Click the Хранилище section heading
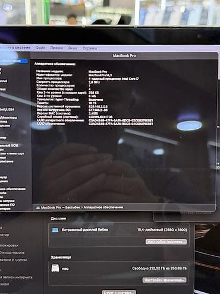Image resolution: width=220 pixels, height=294 pixels. 61,257
